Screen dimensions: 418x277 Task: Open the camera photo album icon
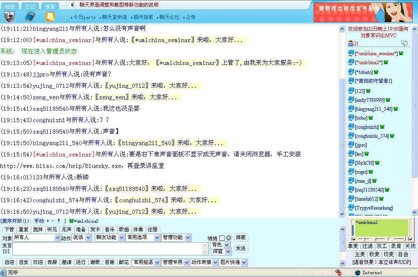coord(9,16)
